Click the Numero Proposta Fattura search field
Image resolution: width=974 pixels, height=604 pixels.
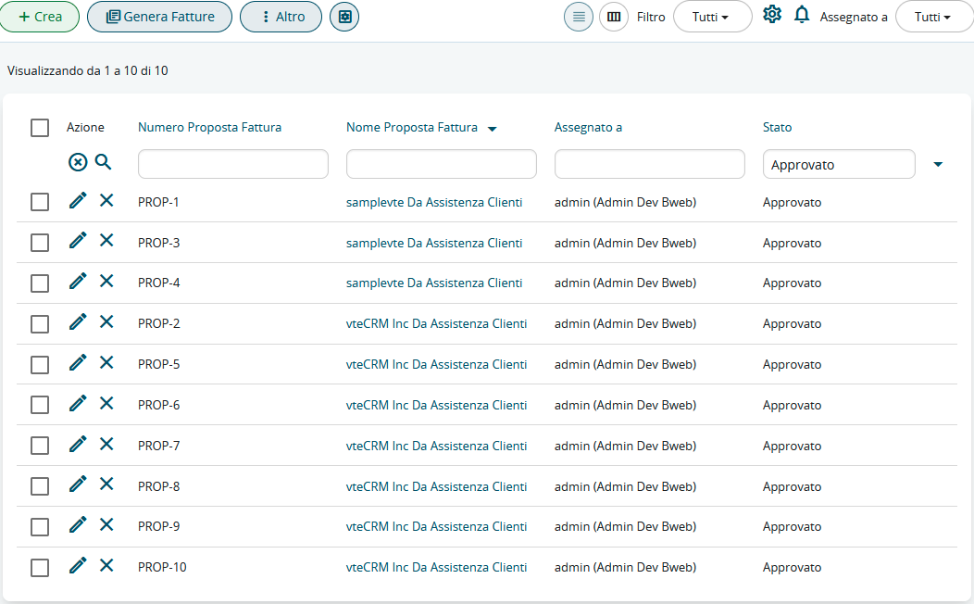click(x=233, y=164)
